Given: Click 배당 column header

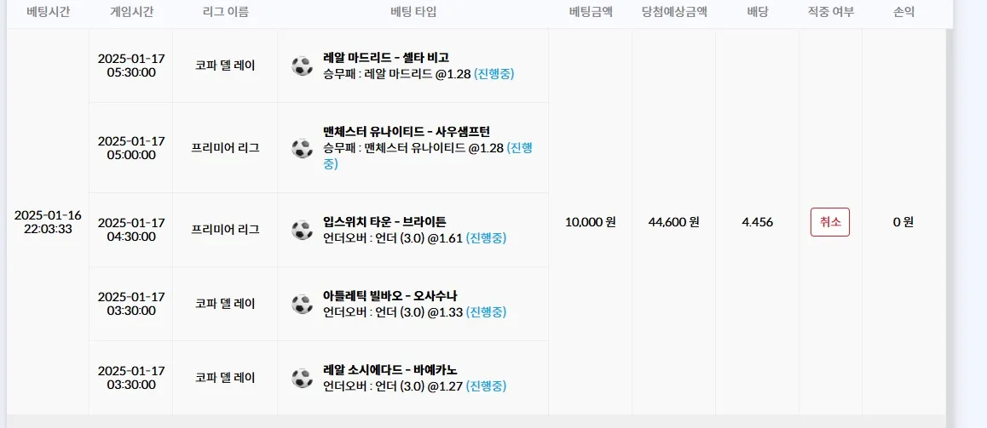Looking at the screenshot, I should tap(757, 12).
